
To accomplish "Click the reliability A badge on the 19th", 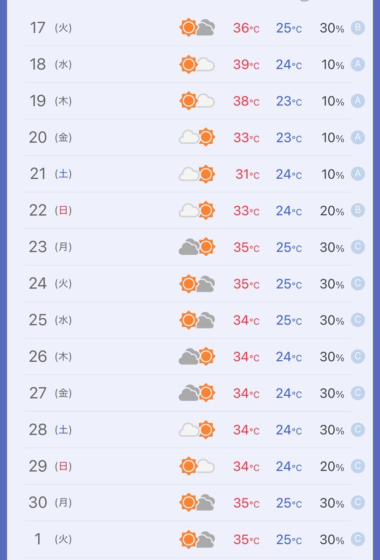I will (x=358, y=101).
